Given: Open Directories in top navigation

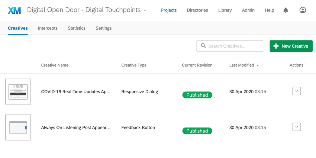Looking at the screenshot, I should click(x=197, y=10).
